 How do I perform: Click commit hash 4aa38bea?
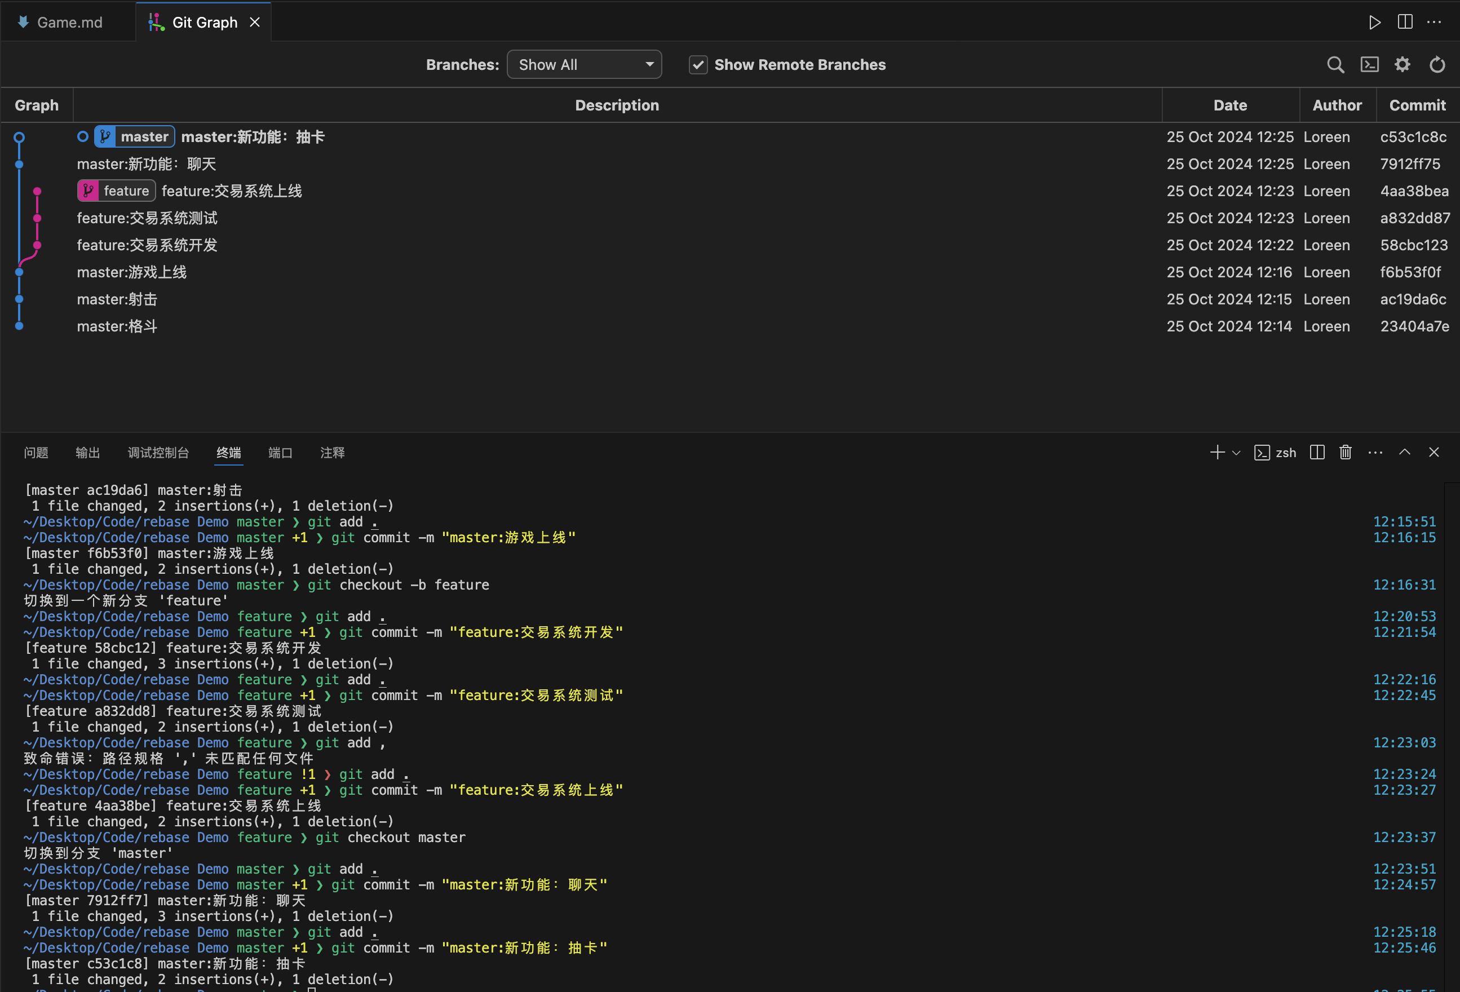[1414, 191]
